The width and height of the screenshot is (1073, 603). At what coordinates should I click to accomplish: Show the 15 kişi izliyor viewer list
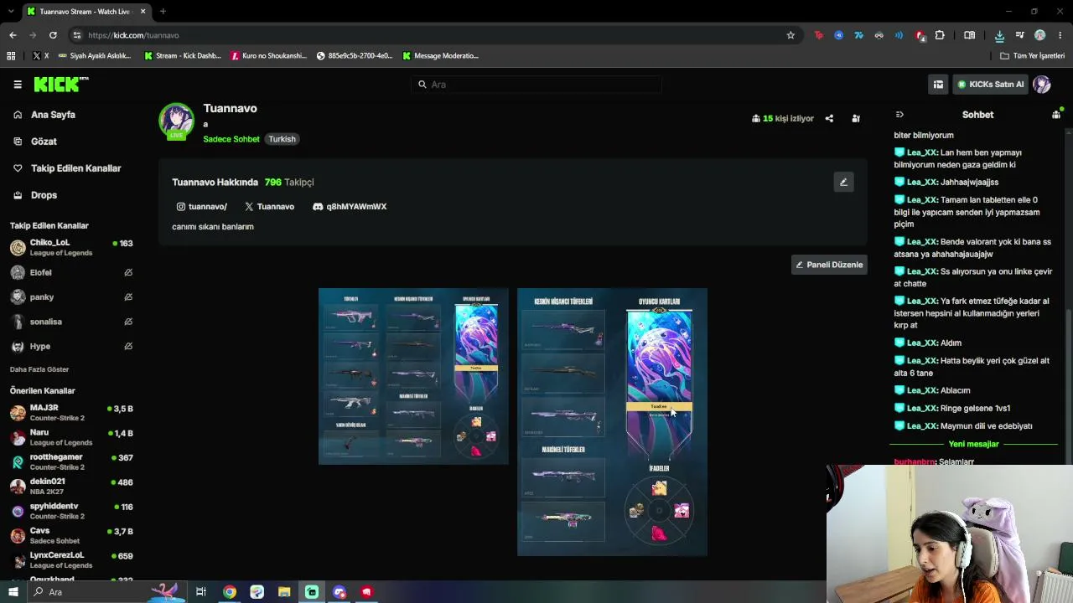(x=783, y=119)
